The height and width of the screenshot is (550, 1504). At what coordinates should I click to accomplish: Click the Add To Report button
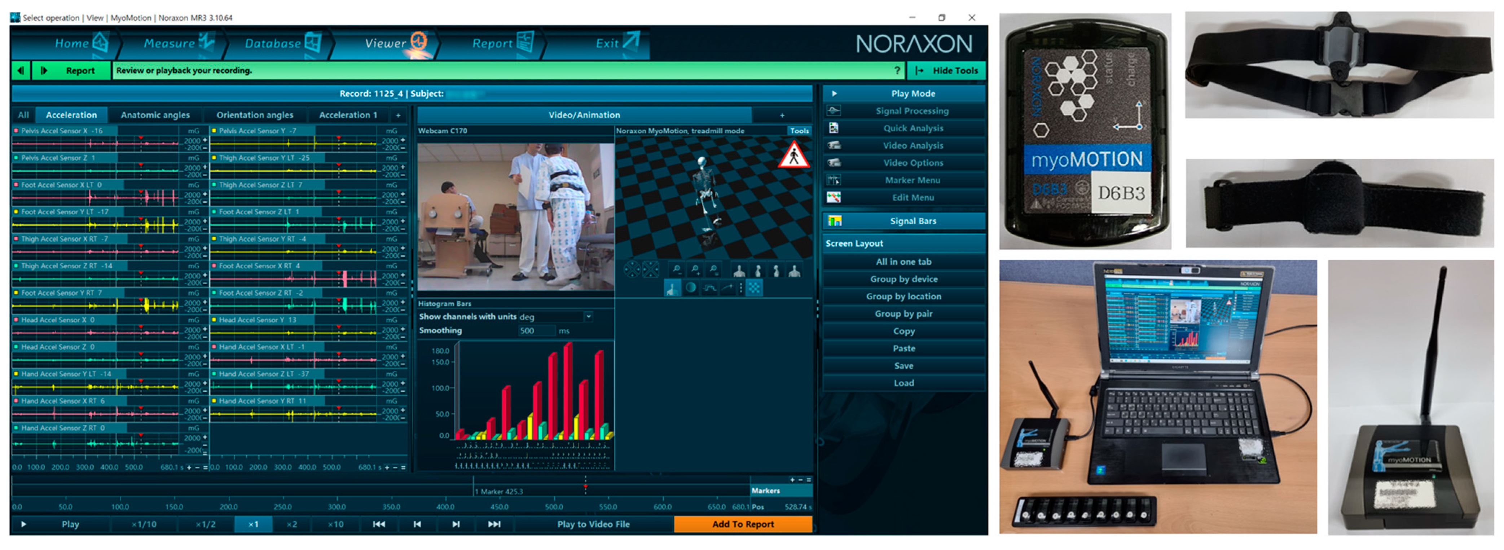click(x=743, y=524)
